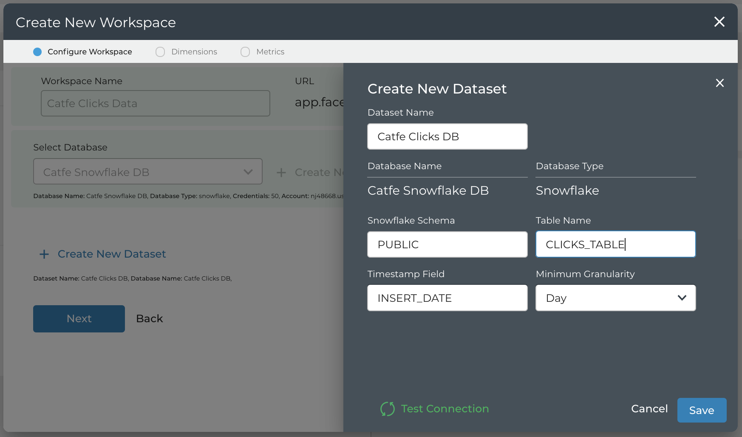Select the Configure Workspace step radio

click(x=37, y=52)
